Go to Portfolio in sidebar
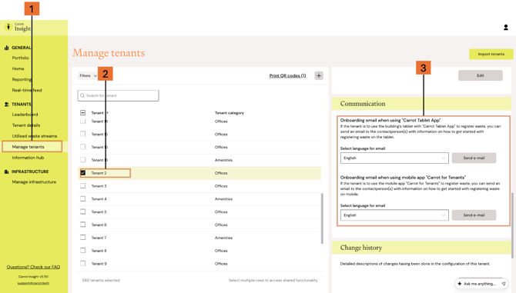516x293 pixels. pyautogui.click(x=20, y=58)
